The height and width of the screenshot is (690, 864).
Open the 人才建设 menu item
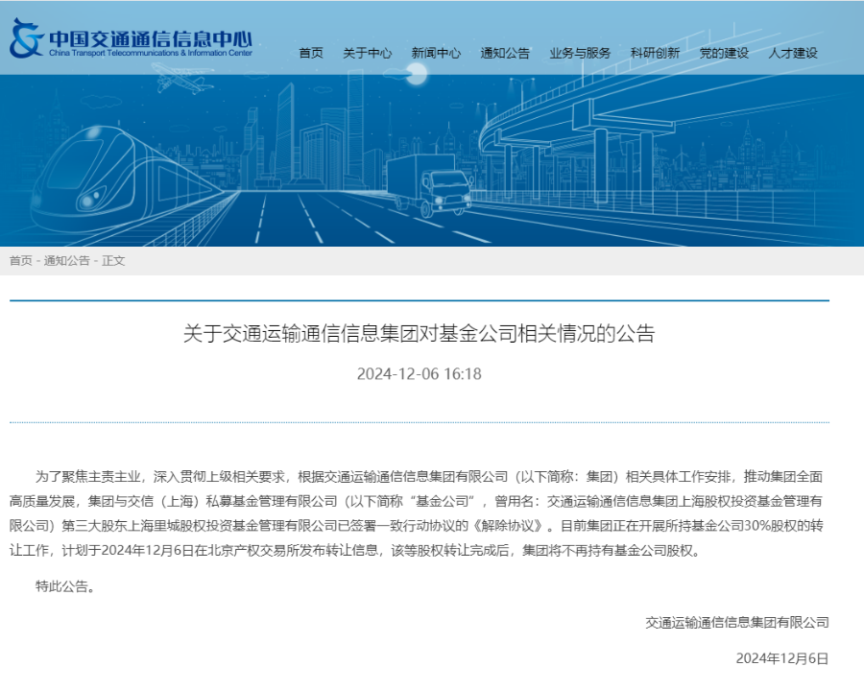[793, 53]
